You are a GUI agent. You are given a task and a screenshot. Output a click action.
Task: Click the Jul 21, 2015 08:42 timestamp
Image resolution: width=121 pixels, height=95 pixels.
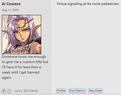pos(26,91)
